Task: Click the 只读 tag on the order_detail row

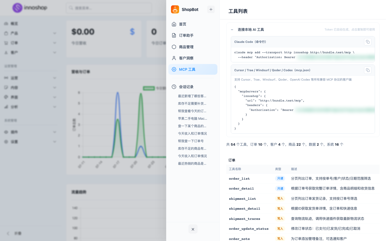Action: 280,189
